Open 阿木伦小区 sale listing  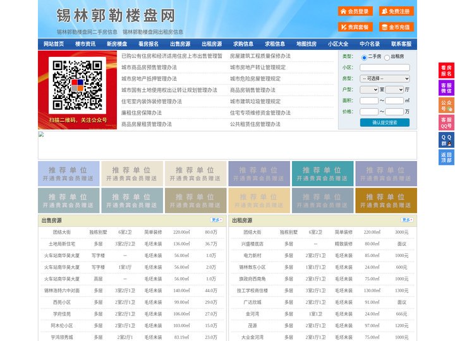pos(62,326)
